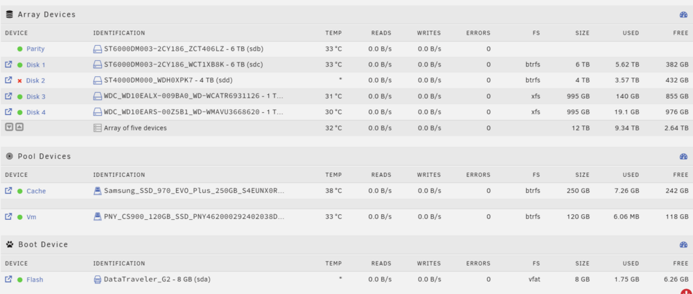Click Array of five devices summary text
Image resolution: width=693 pixels, height=294 pixels.
[x=135, y=128]
